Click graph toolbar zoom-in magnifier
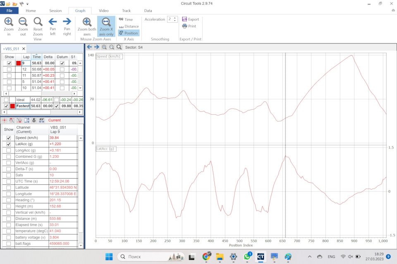The image size is (397, 264). (x=104, y=47)
